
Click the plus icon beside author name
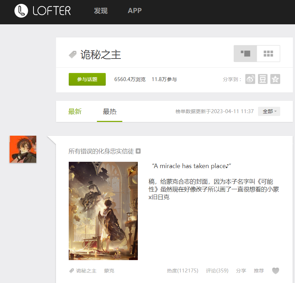point(138,151)
